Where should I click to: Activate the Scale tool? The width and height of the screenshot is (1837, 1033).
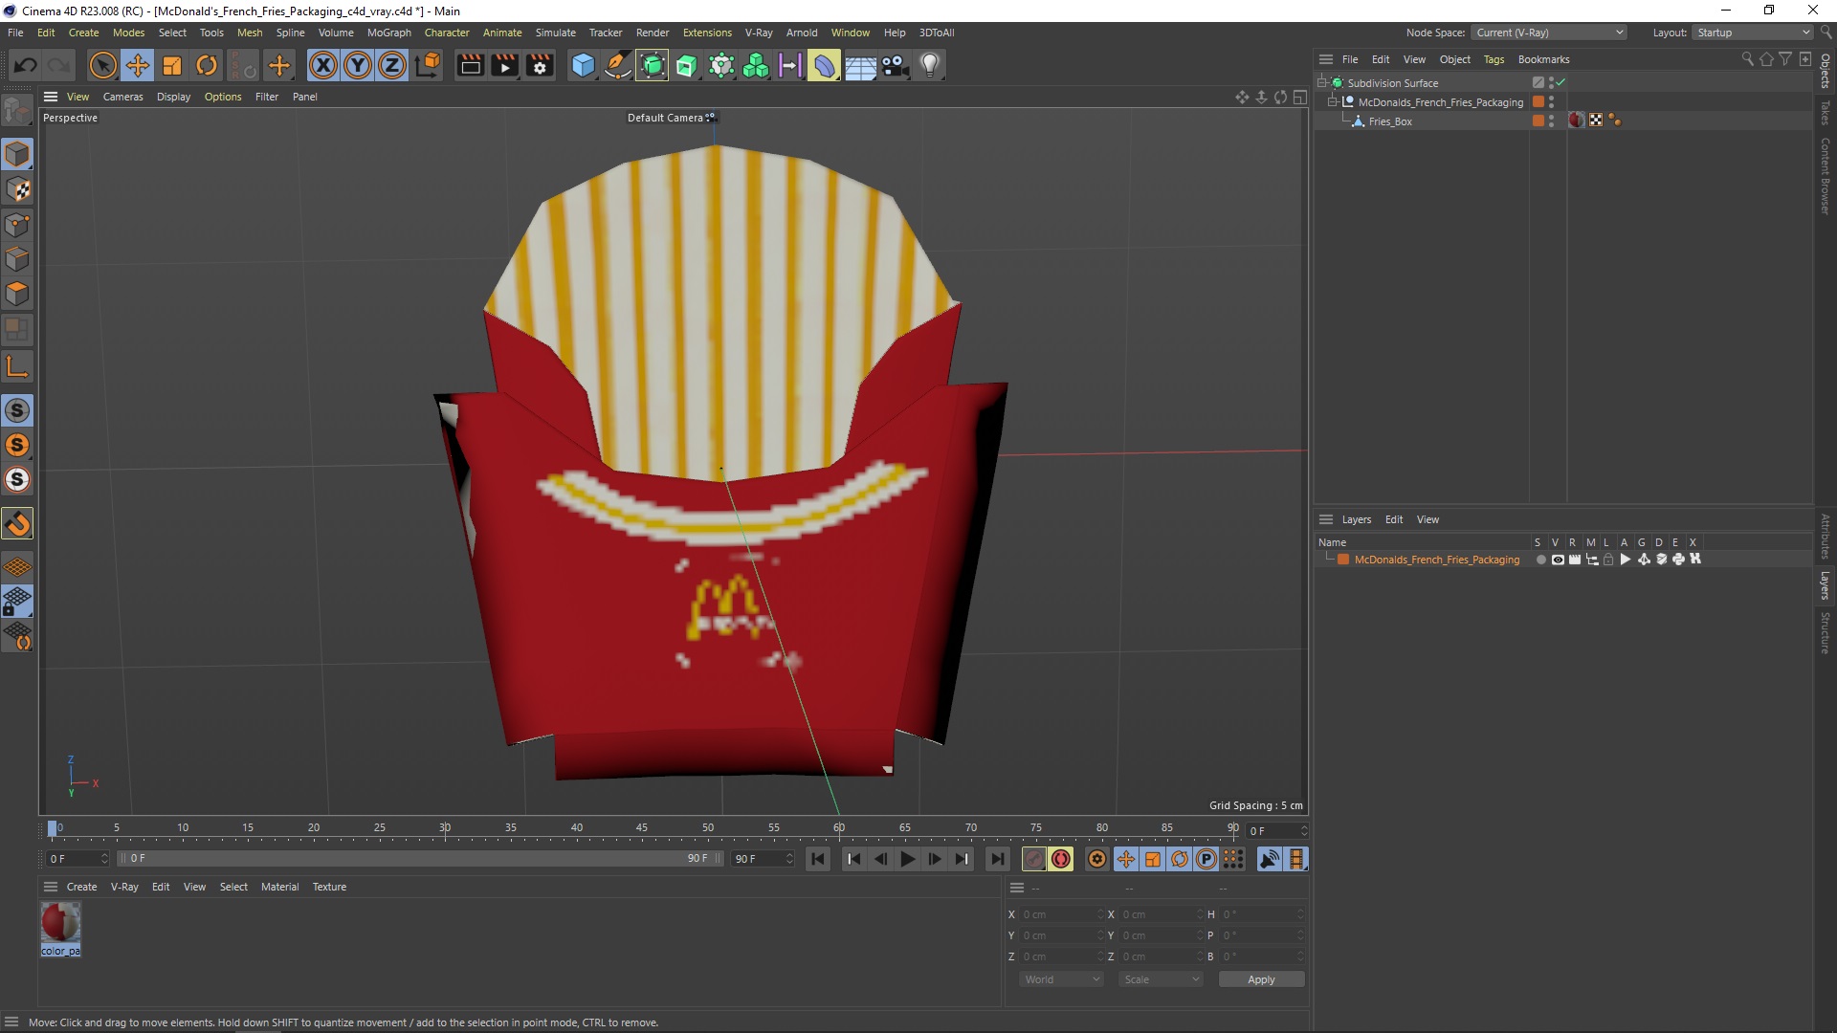(172, 65)
